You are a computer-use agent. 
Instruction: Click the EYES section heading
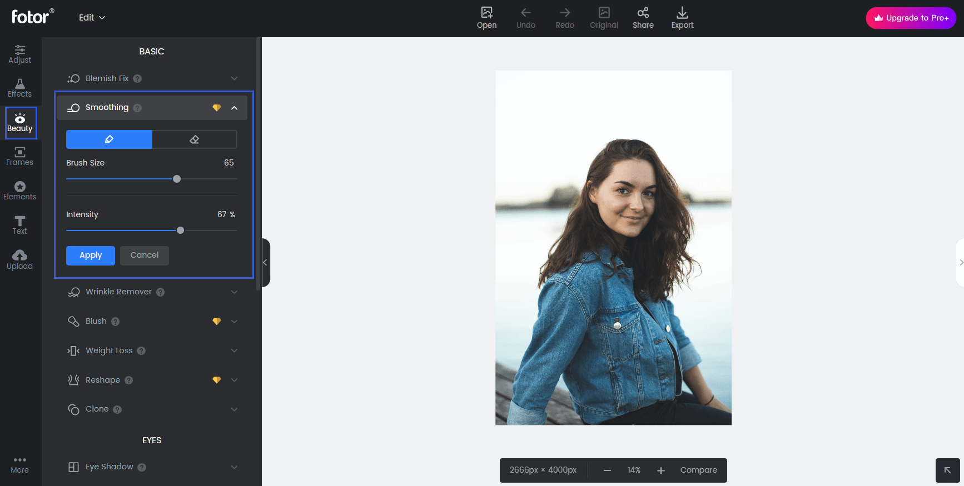[152, 440]
